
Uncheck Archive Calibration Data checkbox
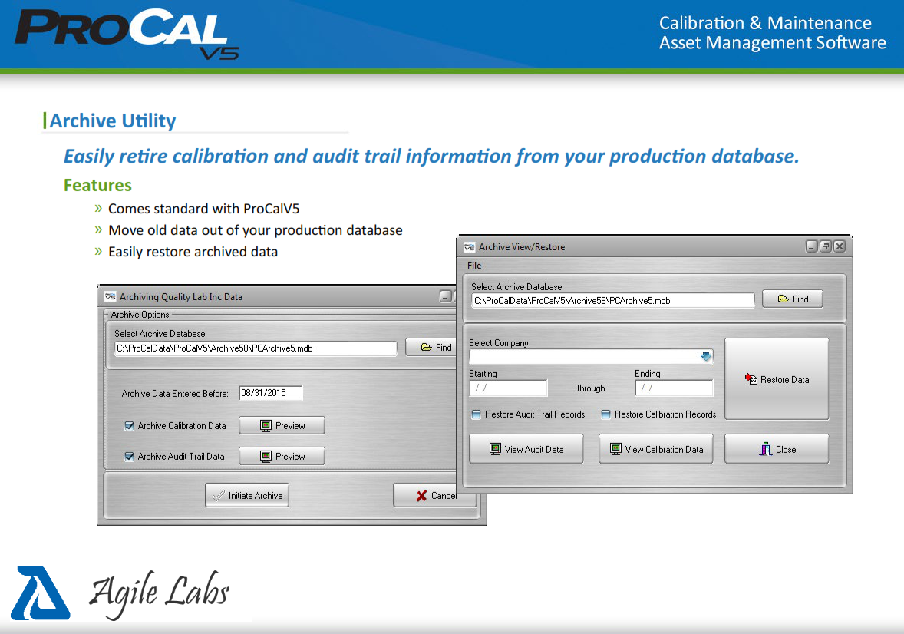[x=129, y=426]
